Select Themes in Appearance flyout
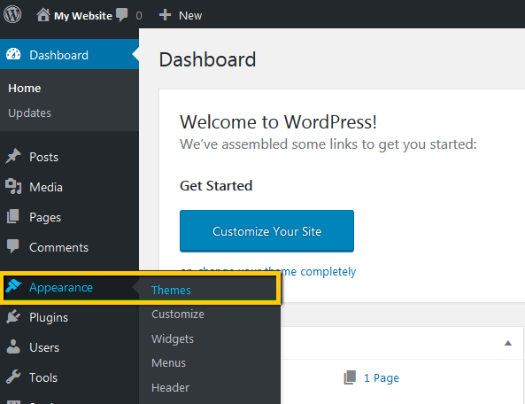 [171, 290]
